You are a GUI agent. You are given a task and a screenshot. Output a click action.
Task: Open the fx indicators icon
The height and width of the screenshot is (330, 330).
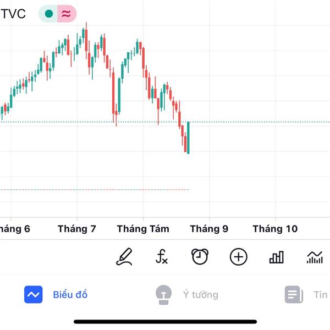[162, 256]
